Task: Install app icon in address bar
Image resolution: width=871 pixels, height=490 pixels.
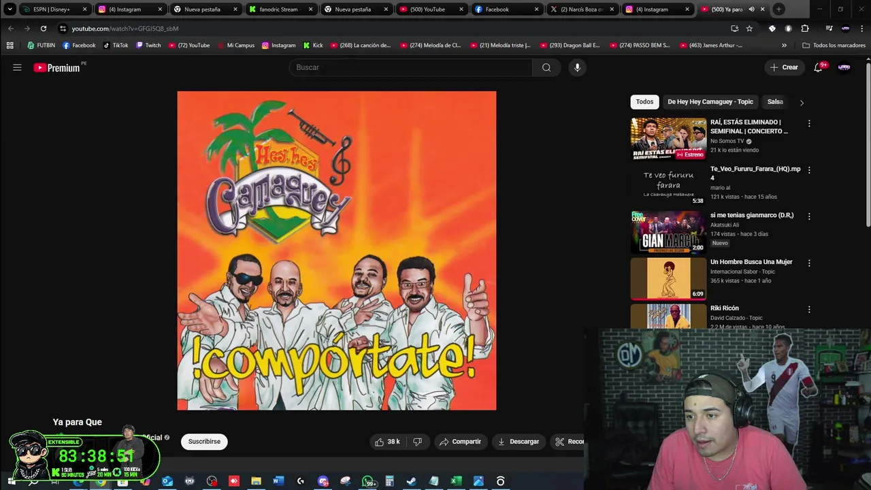Action: [x=734, y=29]
